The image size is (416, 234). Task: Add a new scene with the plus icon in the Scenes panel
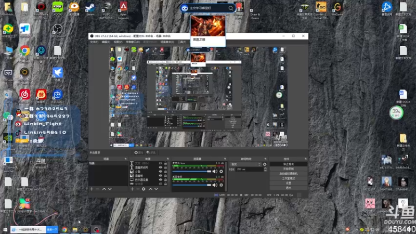[92, 189]
